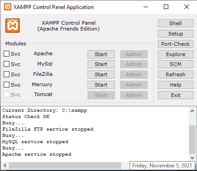
Task: Open the Apache Admin button
Action: coord(134,54)
